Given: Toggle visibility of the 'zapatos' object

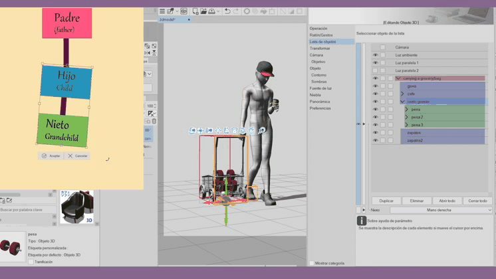Looking at the screenshot, I should click(375, 132).
